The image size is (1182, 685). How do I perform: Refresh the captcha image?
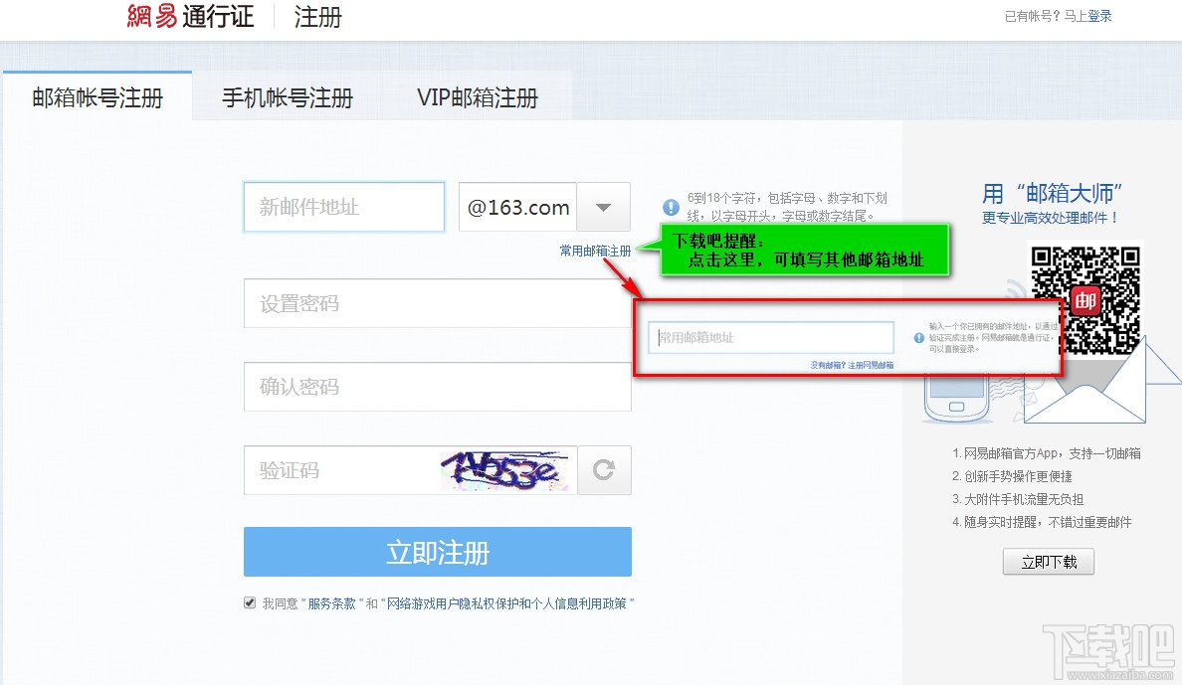tap(604, 470)
